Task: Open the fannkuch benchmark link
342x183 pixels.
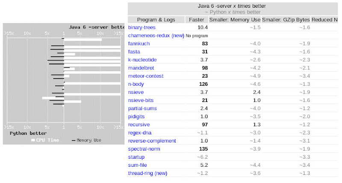Action: coord(139,44)
